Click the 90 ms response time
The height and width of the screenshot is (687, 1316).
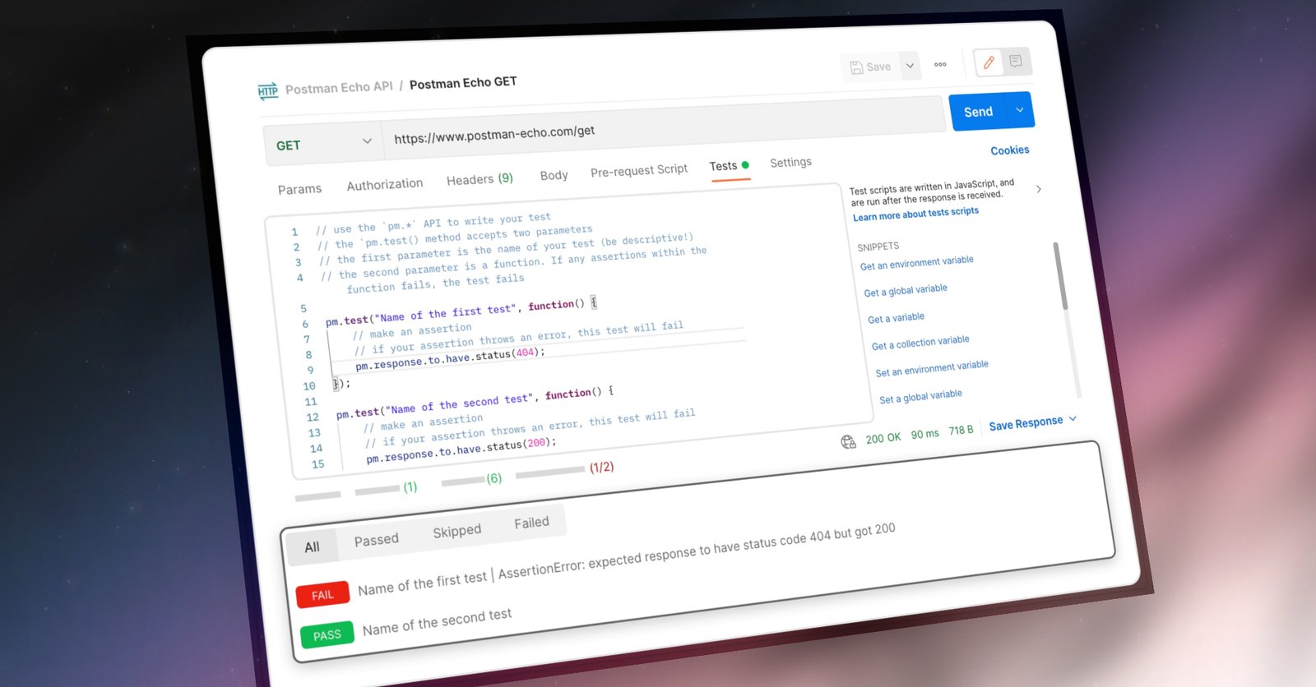tap(924, 434)
